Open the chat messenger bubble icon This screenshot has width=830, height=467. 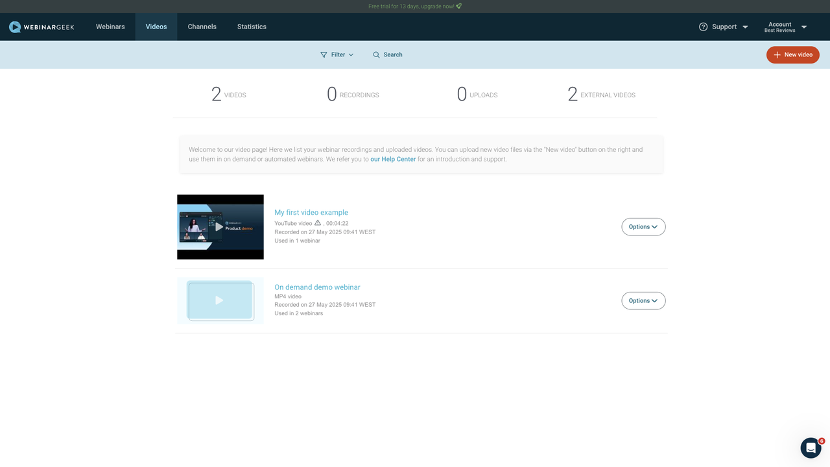pyautogui.click(x=811, y=448)
